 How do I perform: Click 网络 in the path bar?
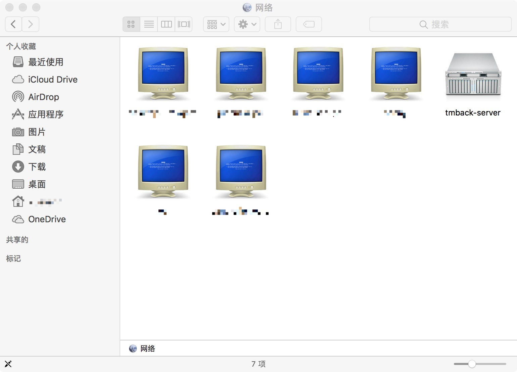[148, 348]
